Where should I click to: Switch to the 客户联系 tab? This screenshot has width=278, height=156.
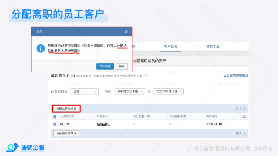coord(170,47)
